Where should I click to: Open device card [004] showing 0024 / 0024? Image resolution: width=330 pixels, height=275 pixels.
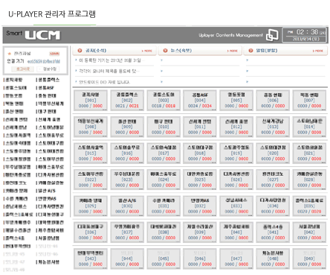pos(200,101)
